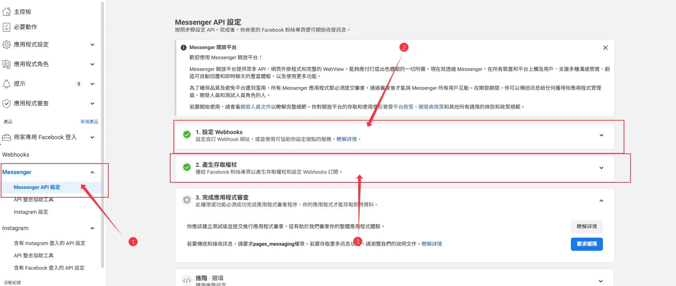The width and height of the screenshot is (676, 286).
Task: Click the 應用程式審查 shield check icon
Action: [x=6, y=104]
